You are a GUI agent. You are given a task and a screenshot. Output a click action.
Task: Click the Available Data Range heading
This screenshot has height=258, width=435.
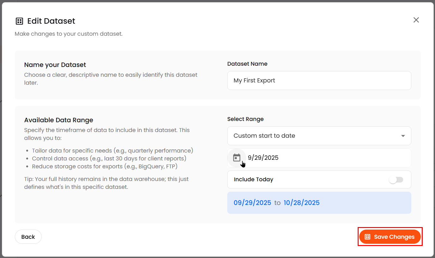click(58, 120)
